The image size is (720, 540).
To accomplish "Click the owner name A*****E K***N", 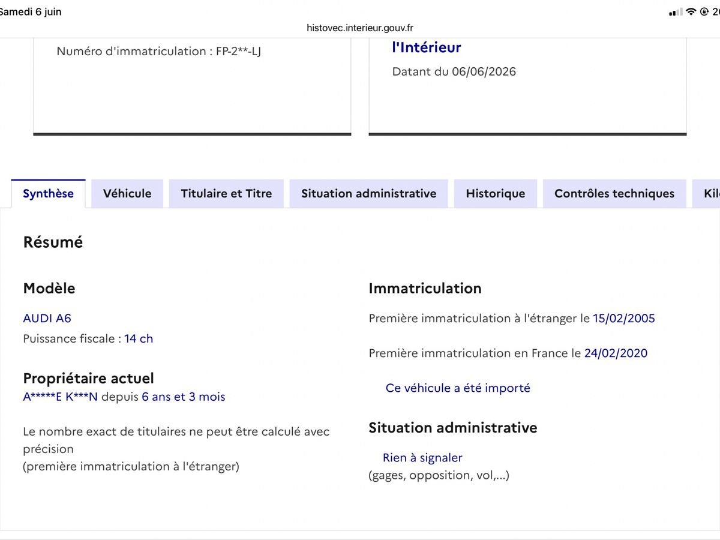I will pos(60,397).
